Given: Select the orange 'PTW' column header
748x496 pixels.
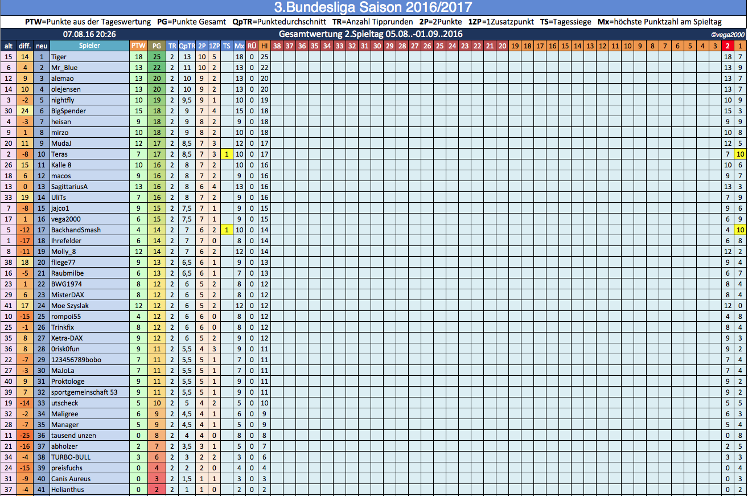Looking at the screenshot, I should coord(138,46).
